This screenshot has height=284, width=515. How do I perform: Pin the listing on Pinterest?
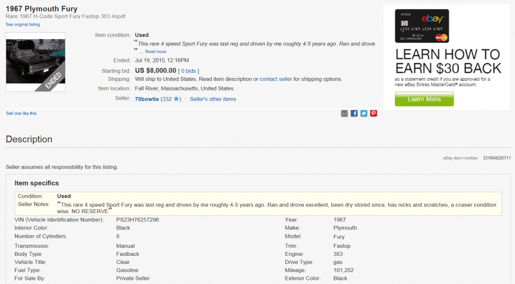pyautogui.click(x=374, y=114)
